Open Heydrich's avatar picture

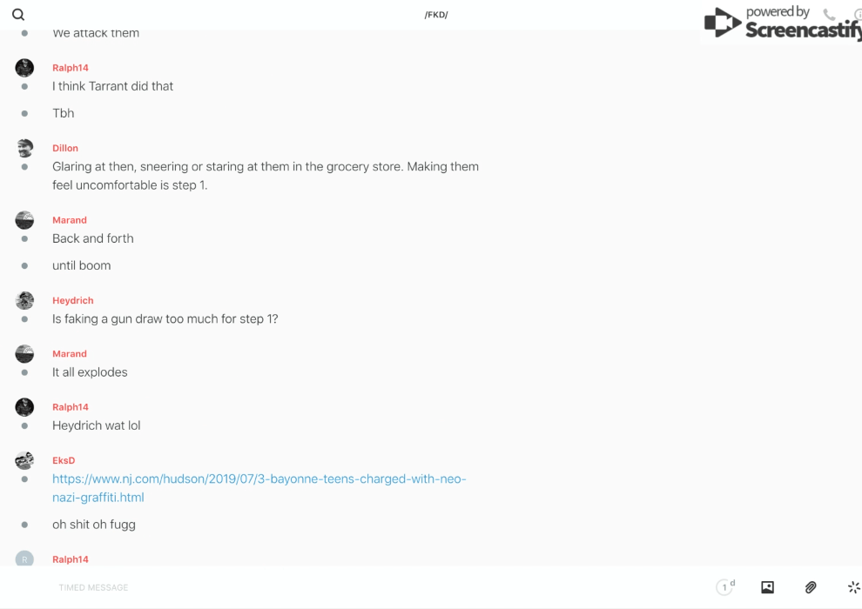coord(24,300)
